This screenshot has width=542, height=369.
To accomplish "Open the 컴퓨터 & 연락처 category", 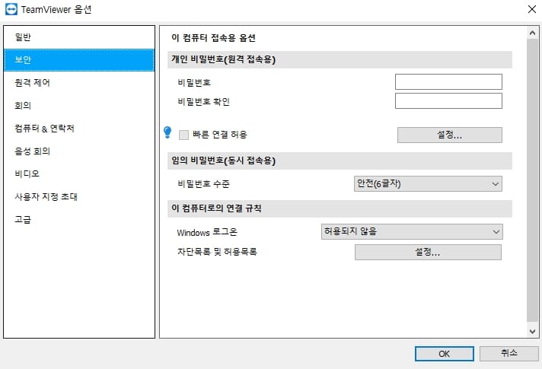I will [x=79, y=128].
